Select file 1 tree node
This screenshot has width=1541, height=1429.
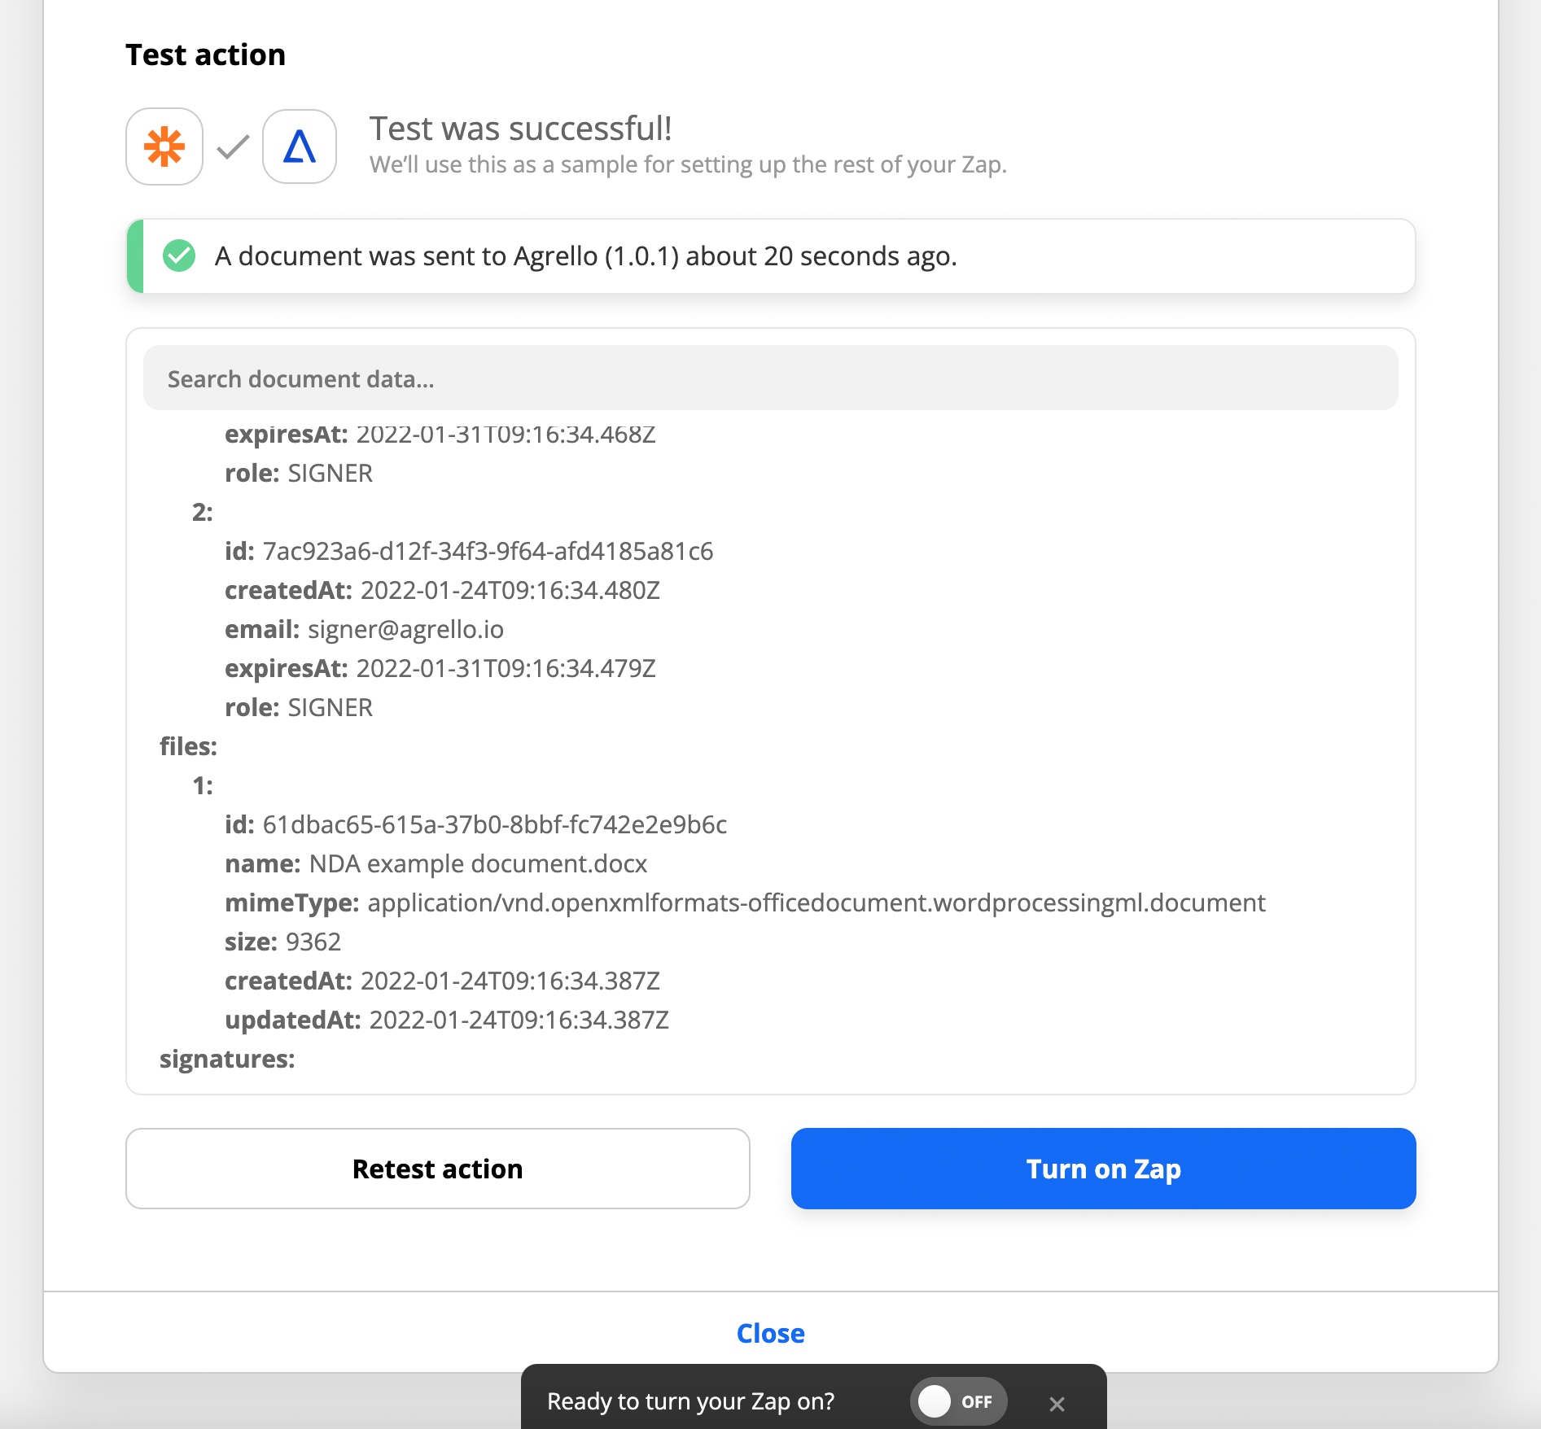[202, 785]
